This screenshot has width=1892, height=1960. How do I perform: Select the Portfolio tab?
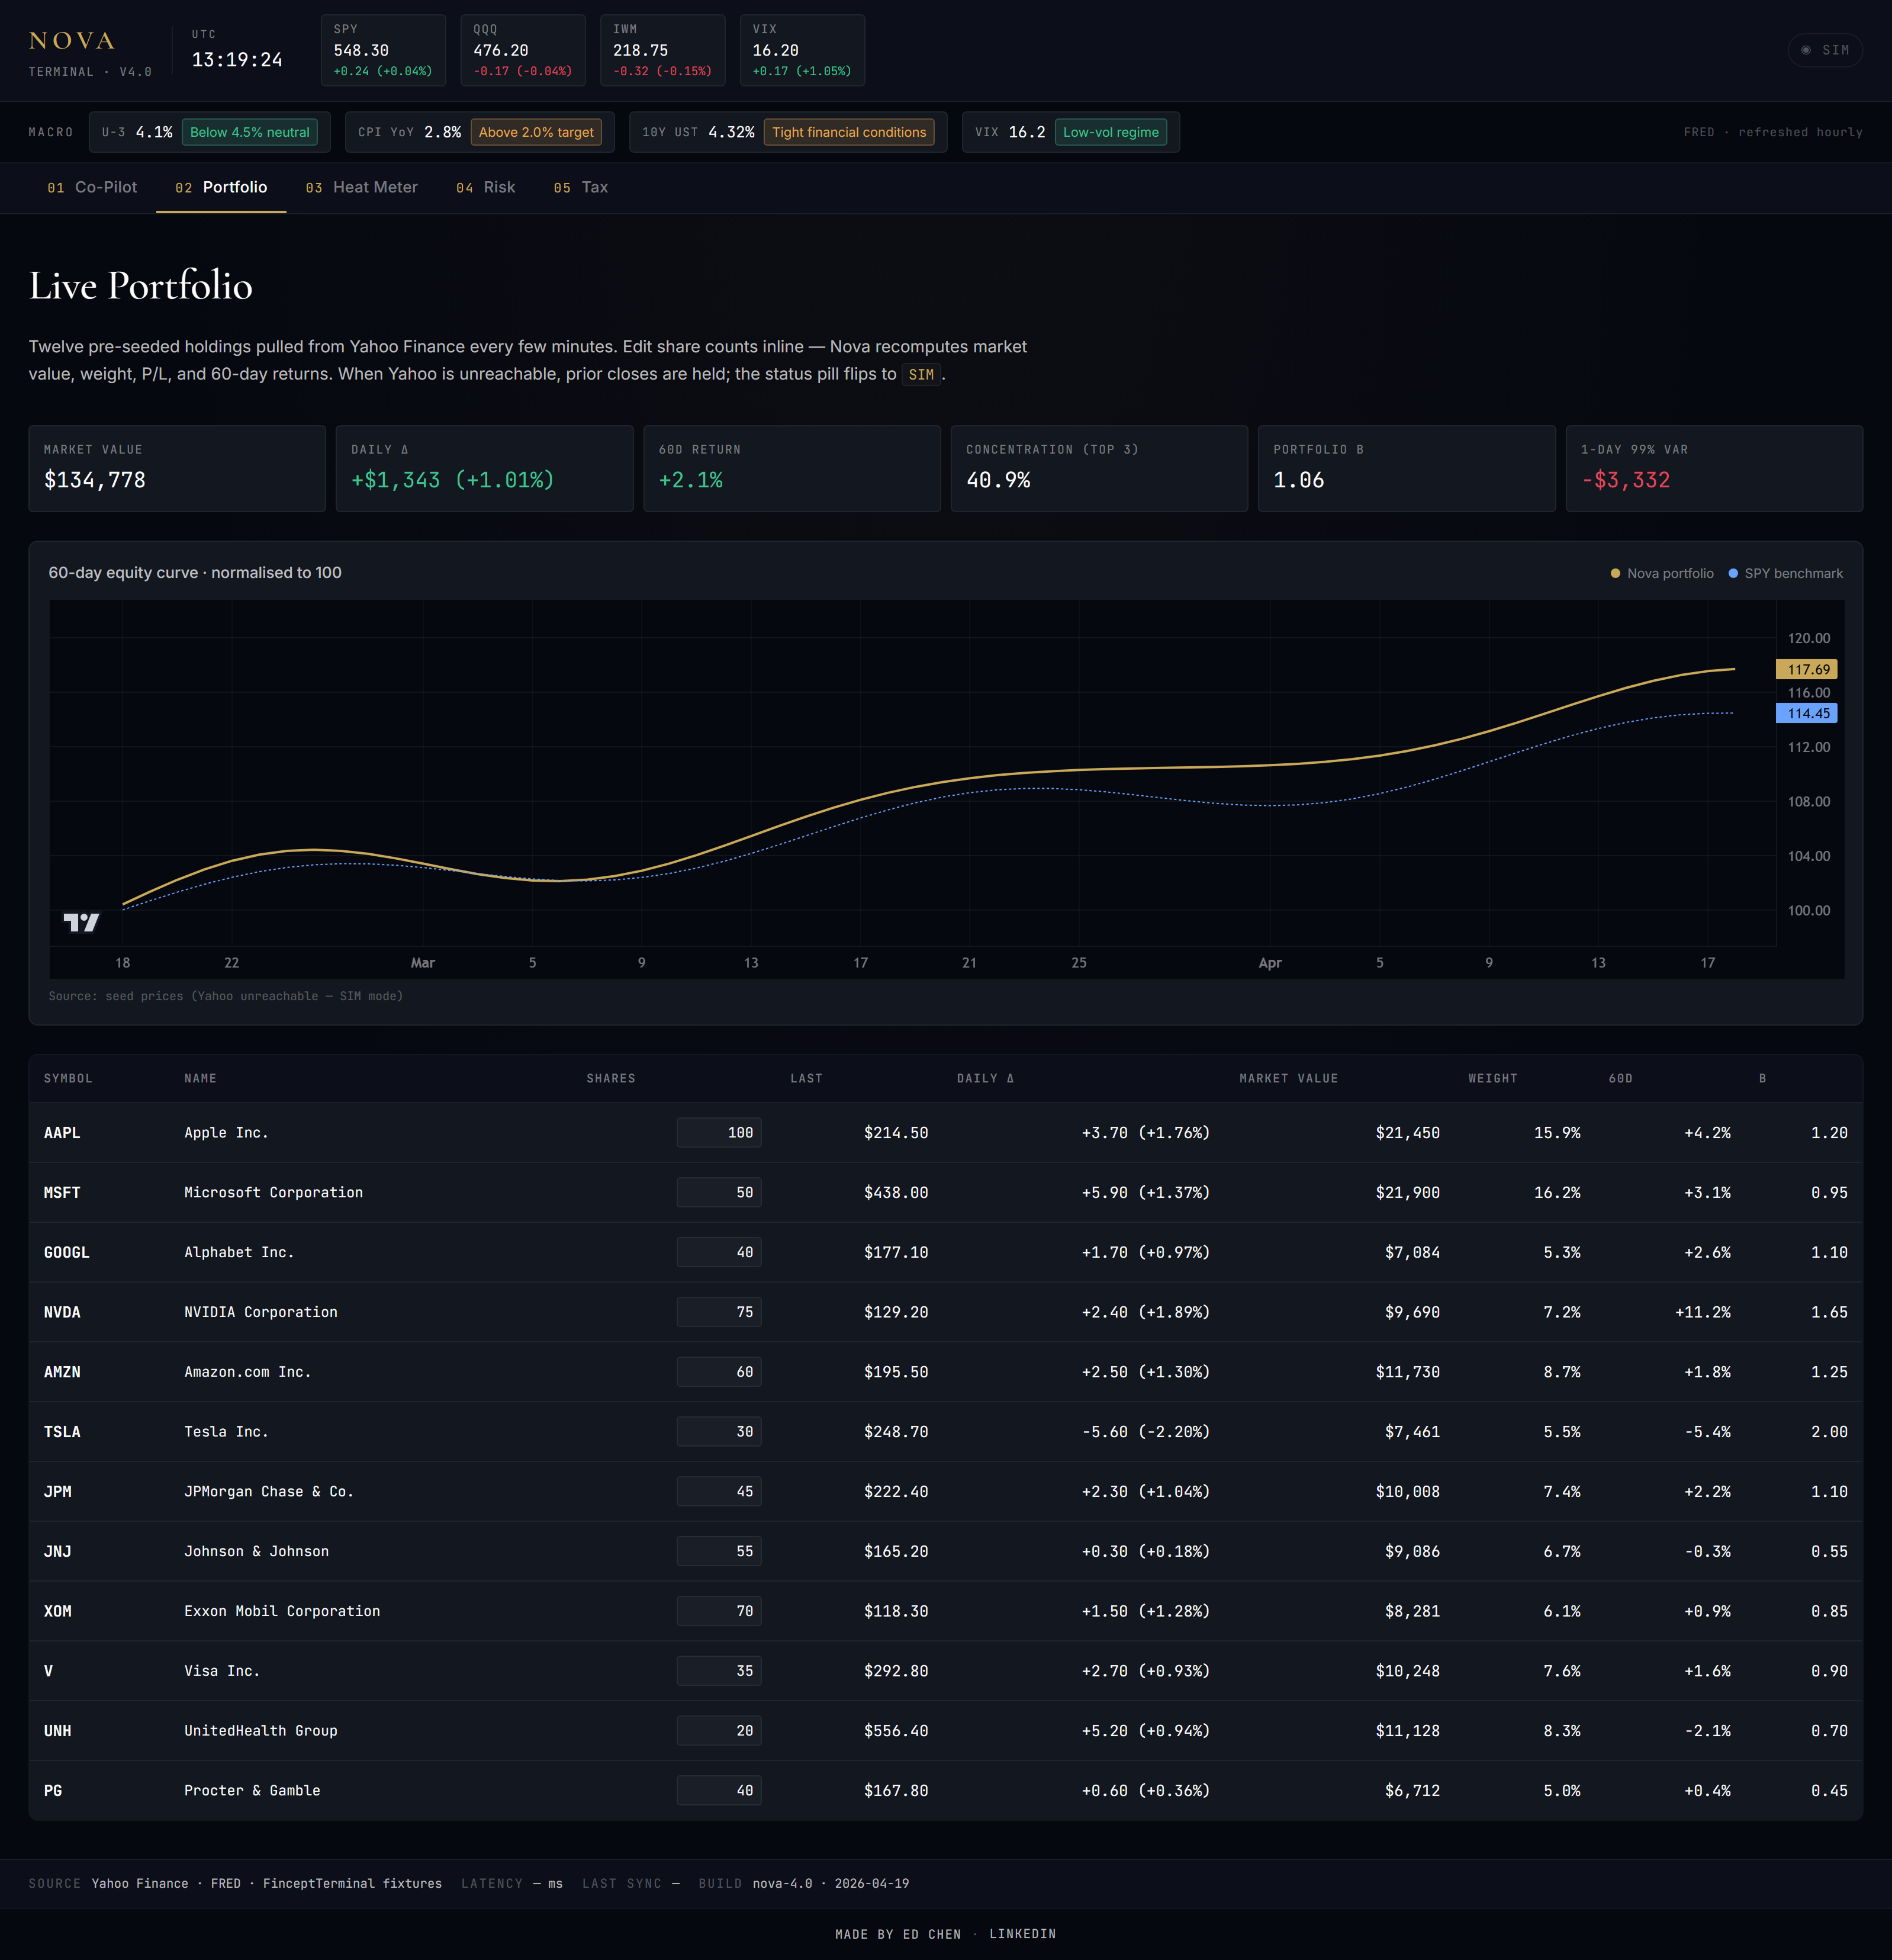coord(221,187)
